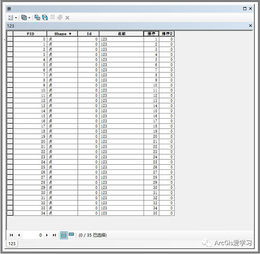
Task: Select row with FID 30
Action: click(x=10, y=193)
